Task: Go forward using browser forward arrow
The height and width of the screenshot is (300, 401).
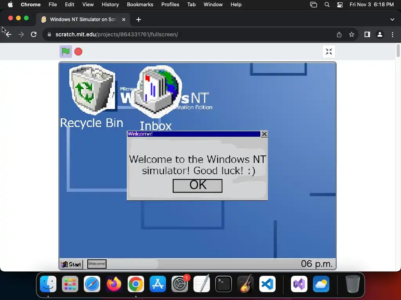Action: point(21,34)
